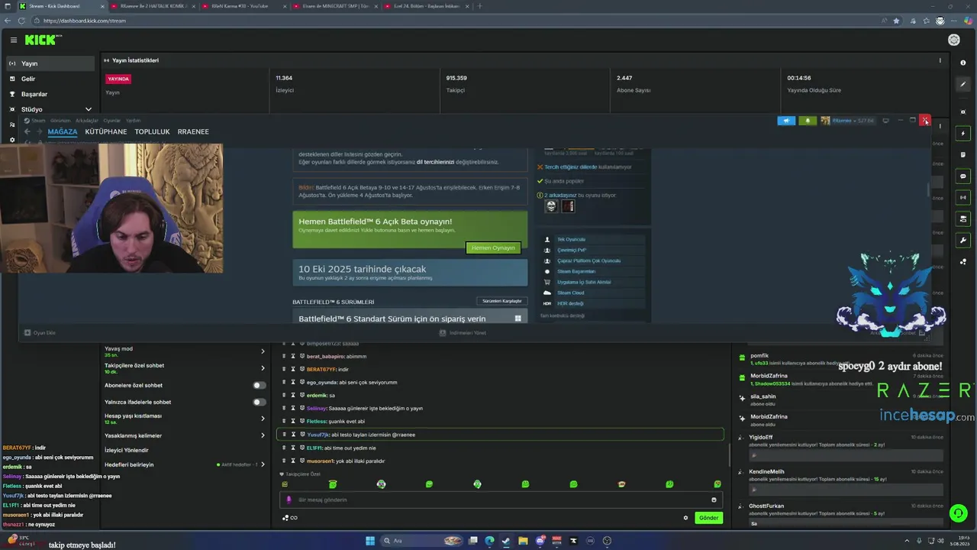Screen dimensions: 977x550
Task: Click İzleyici Yönlendir option
Action: click(127, 450)
